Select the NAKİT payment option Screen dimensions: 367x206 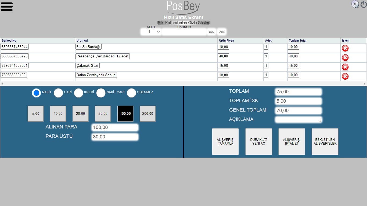pos(37,93)
